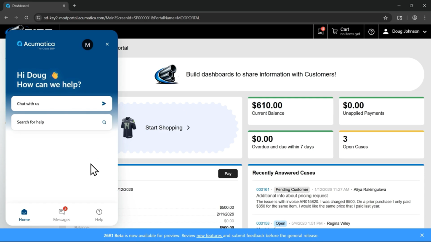Reload the page in browser

click(x=26, y=18)
